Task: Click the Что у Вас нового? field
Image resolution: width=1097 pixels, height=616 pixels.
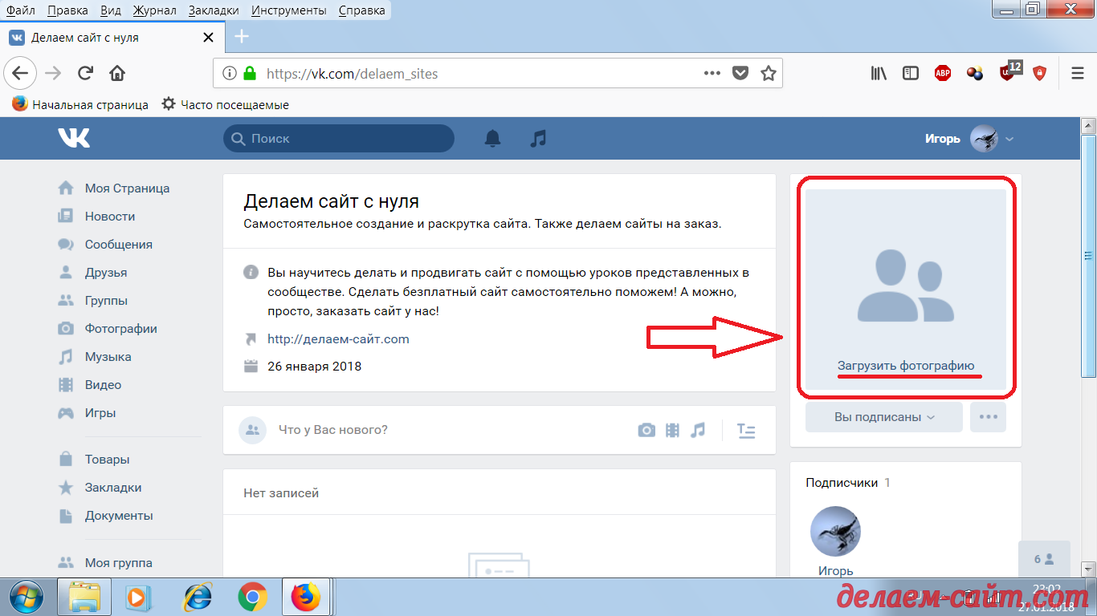Action: tap(332, 430)
